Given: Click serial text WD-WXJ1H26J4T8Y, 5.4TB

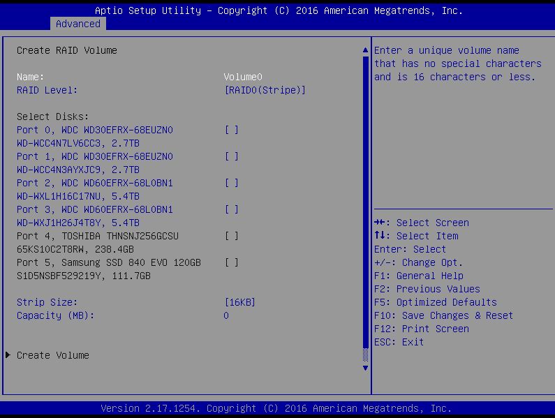Looking at the screenshot, I should pyautogui.click(x=78, y=223).
